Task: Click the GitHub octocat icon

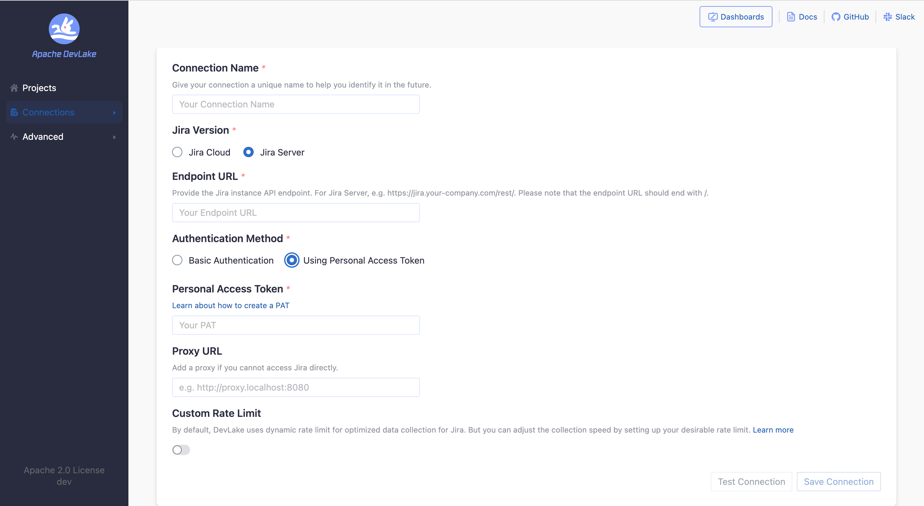Action: [835, 17]
